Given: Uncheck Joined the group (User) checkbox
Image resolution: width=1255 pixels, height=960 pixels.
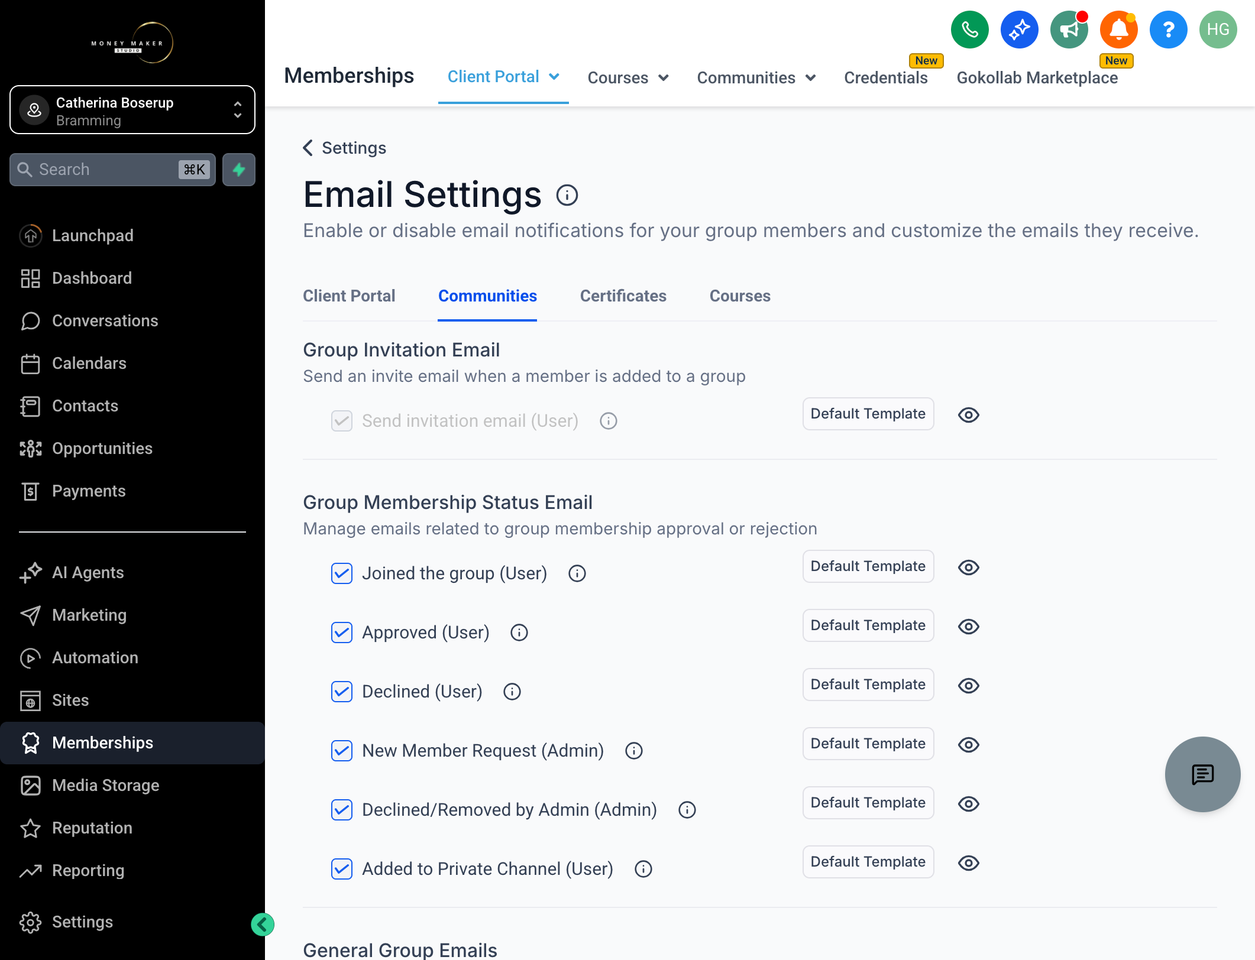Looking at the screenshot, I should (x=342, y=573).
